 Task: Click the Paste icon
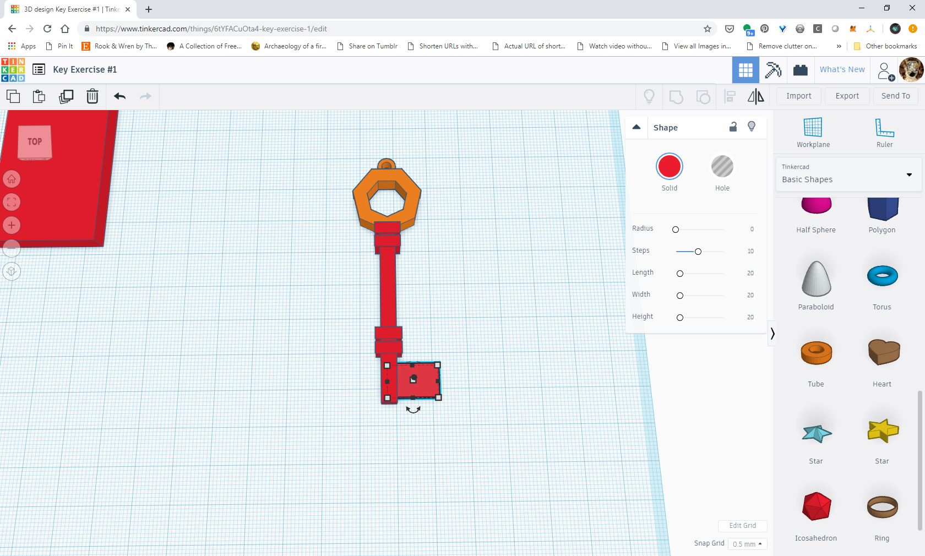[x=39, y=96]
